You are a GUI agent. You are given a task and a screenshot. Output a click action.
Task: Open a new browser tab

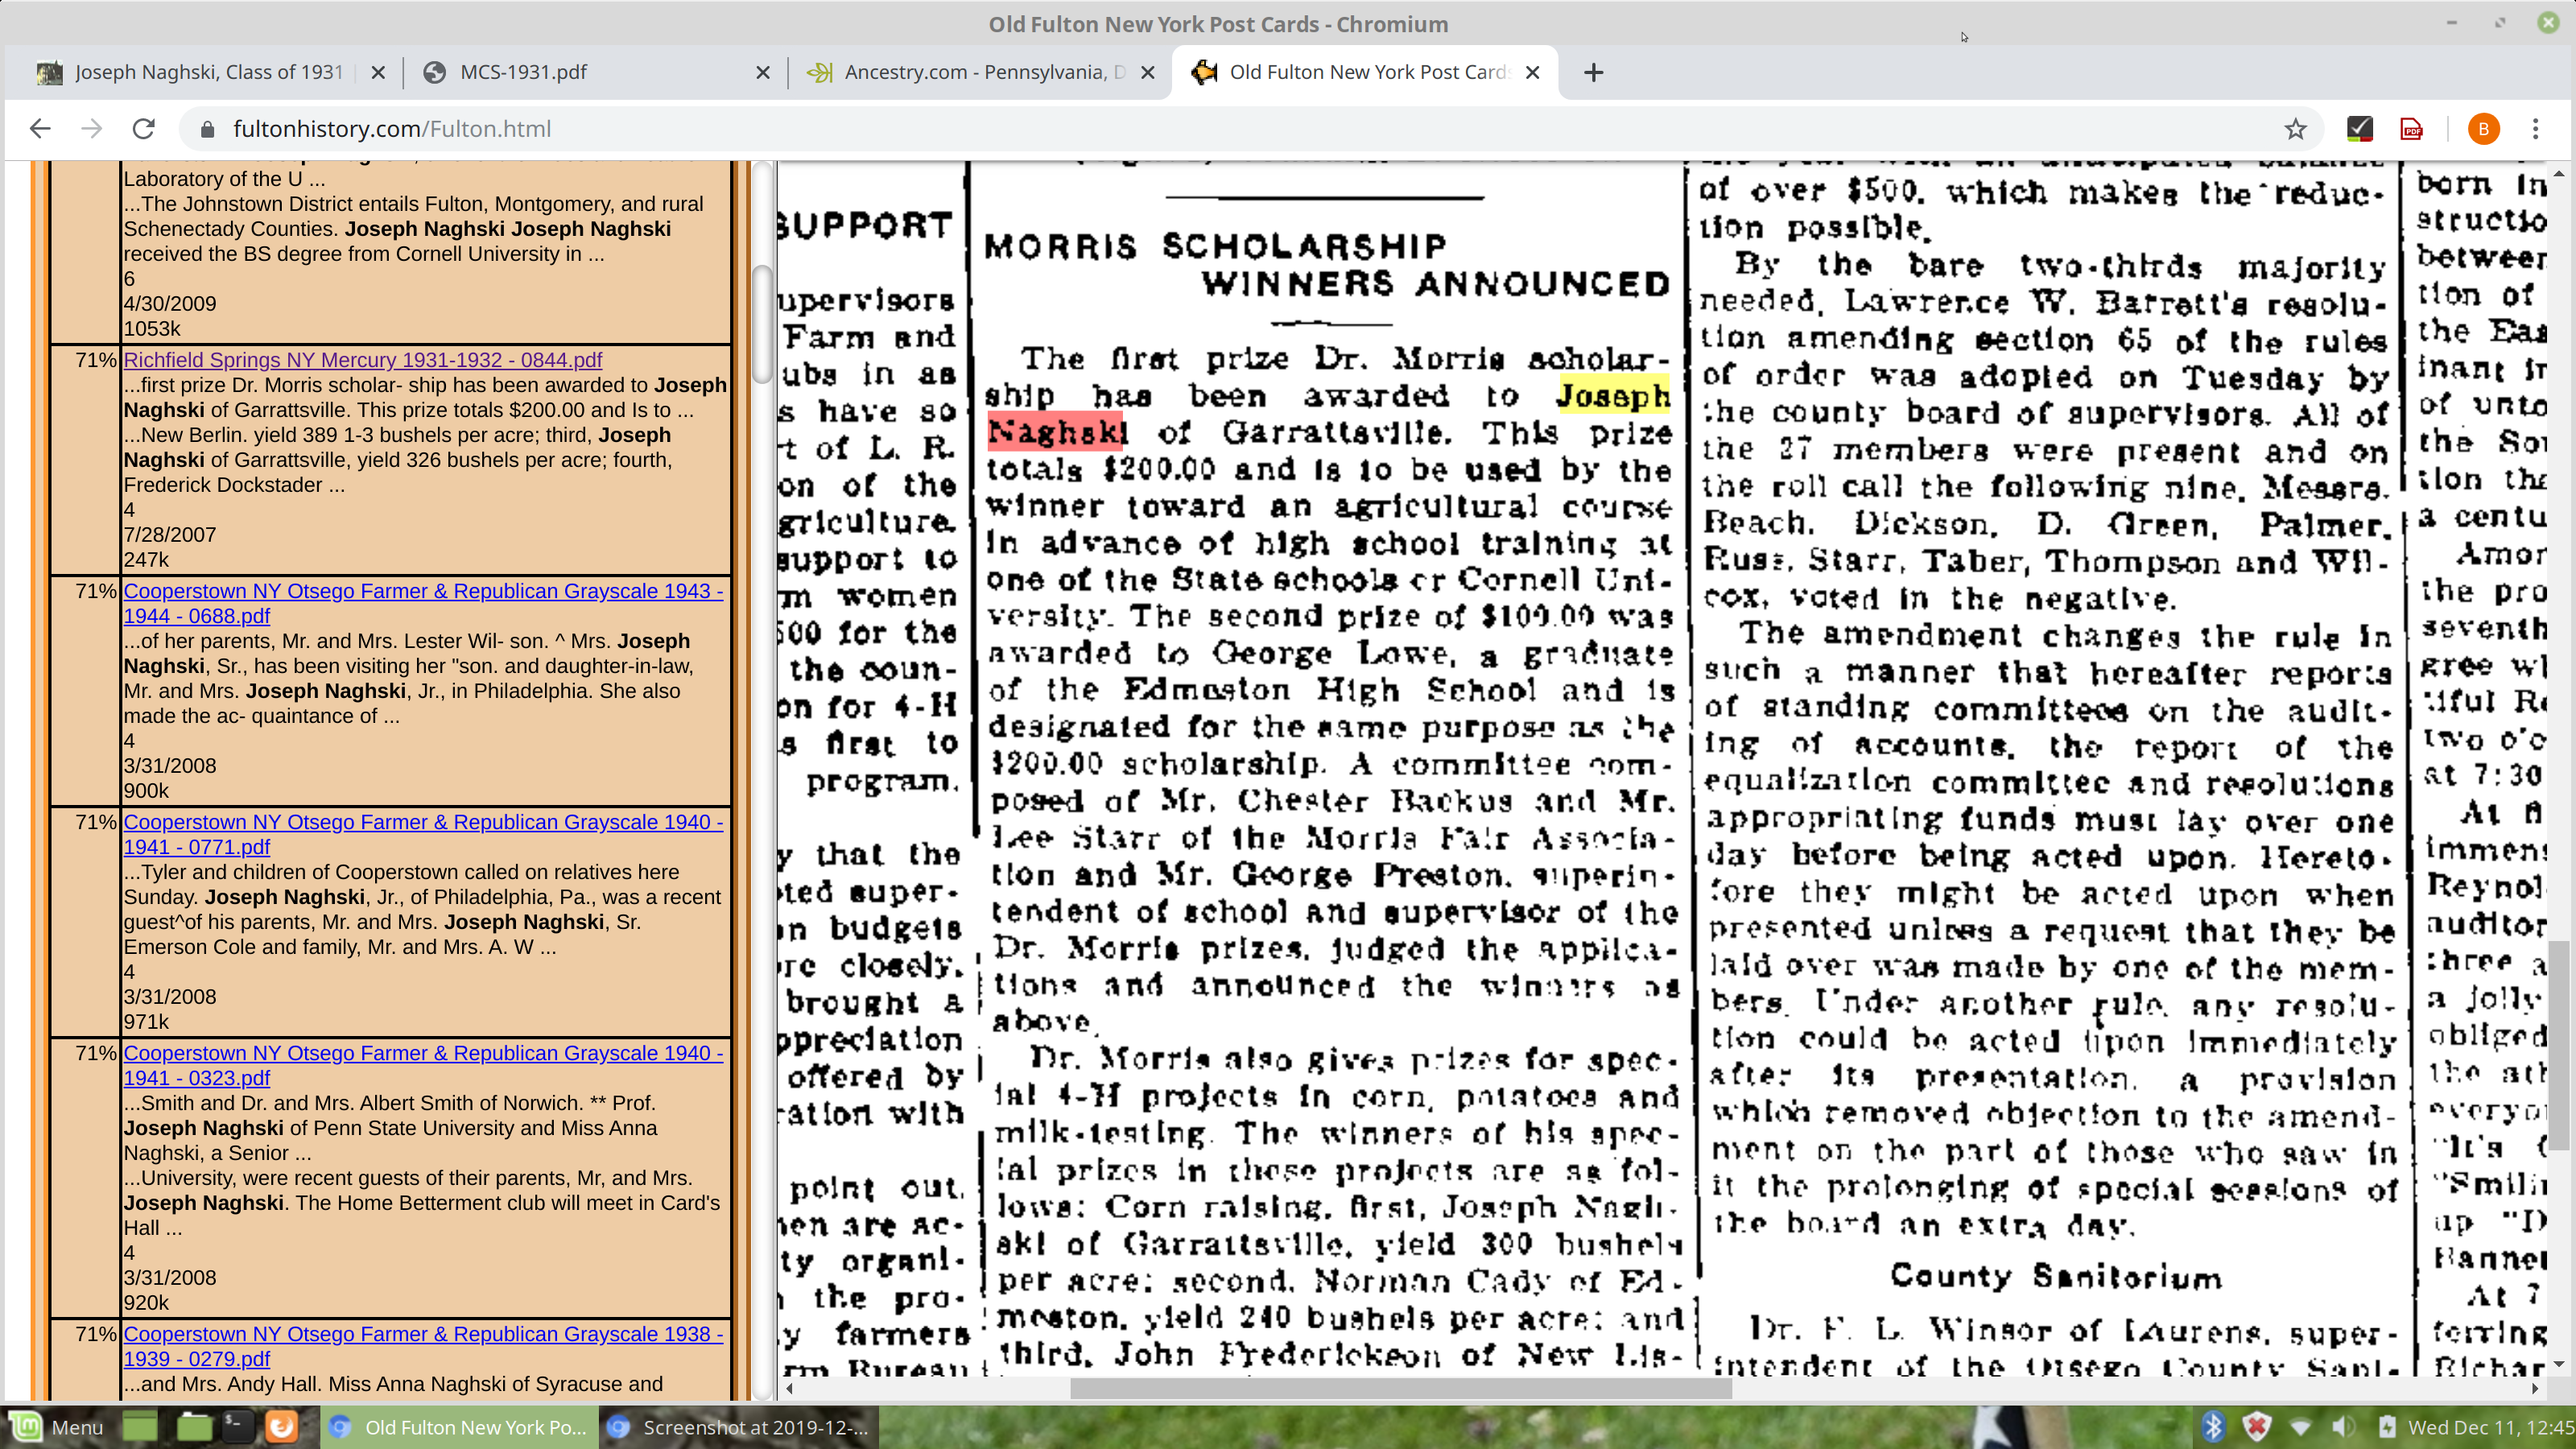pyautogui.click(x=1594, y=72)
